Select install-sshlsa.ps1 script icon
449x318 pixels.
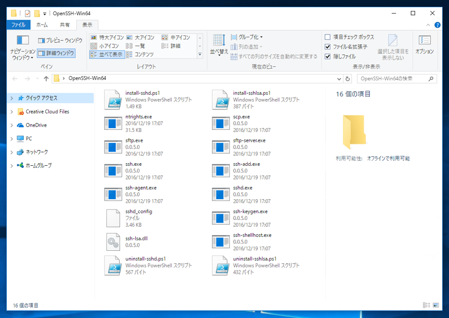pyautogui.click(x=220, y=100)
